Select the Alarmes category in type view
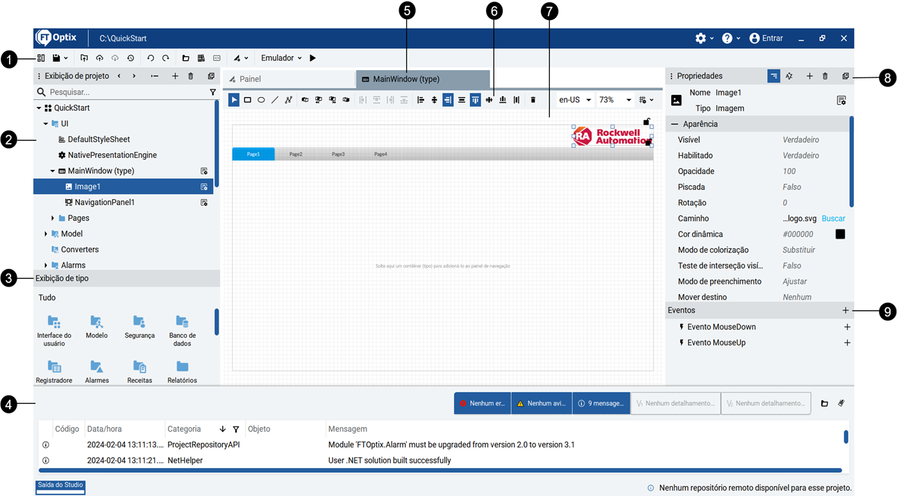Viewport: 897px width, 496px height. click(97, 371)
